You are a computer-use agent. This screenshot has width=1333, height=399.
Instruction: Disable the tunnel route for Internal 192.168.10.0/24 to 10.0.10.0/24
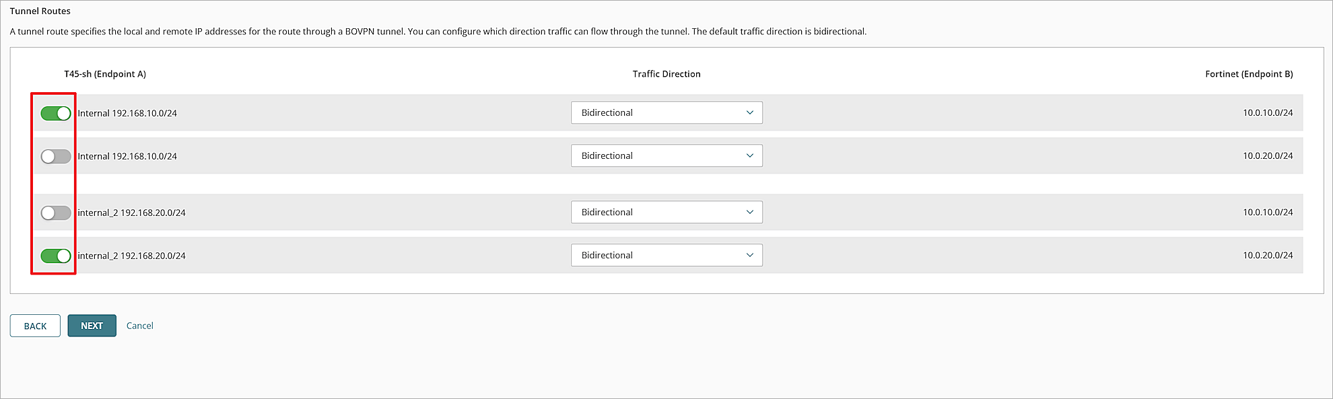pos(56,113)
